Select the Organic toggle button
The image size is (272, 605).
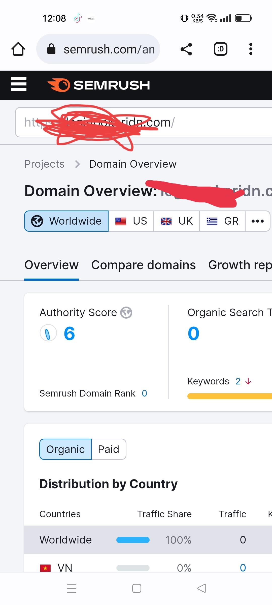(x=65, y=449)
